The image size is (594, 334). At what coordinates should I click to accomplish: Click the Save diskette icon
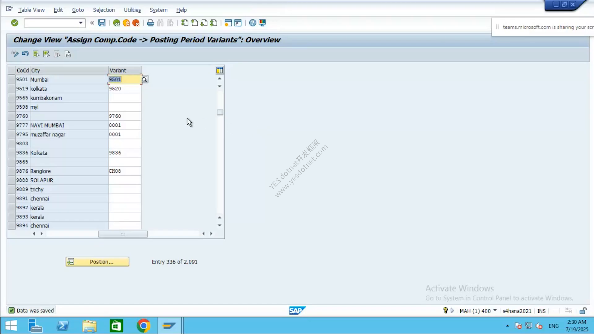click(x=102, y=23)
